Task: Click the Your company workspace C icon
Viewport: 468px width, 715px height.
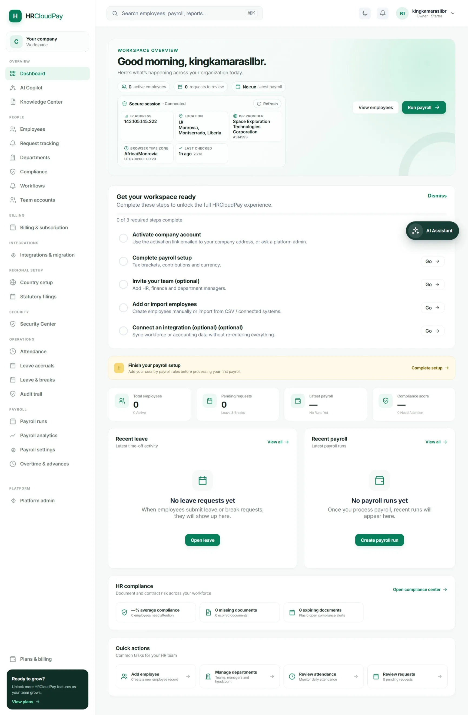Action: (16, 41)
